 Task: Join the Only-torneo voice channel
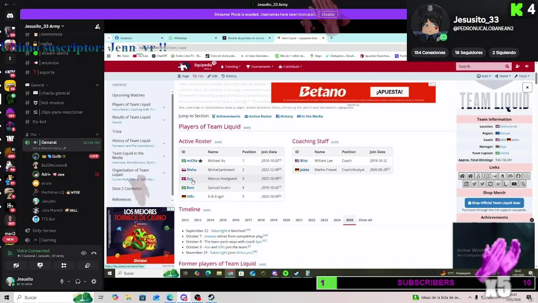pyautogui.click(x=44, y=231)
